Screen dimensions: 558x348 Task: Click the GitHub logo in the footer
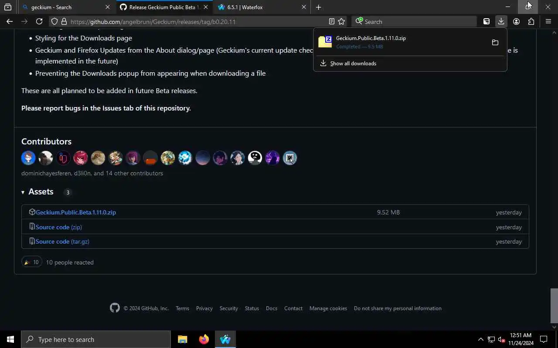(x=115, y=308)
